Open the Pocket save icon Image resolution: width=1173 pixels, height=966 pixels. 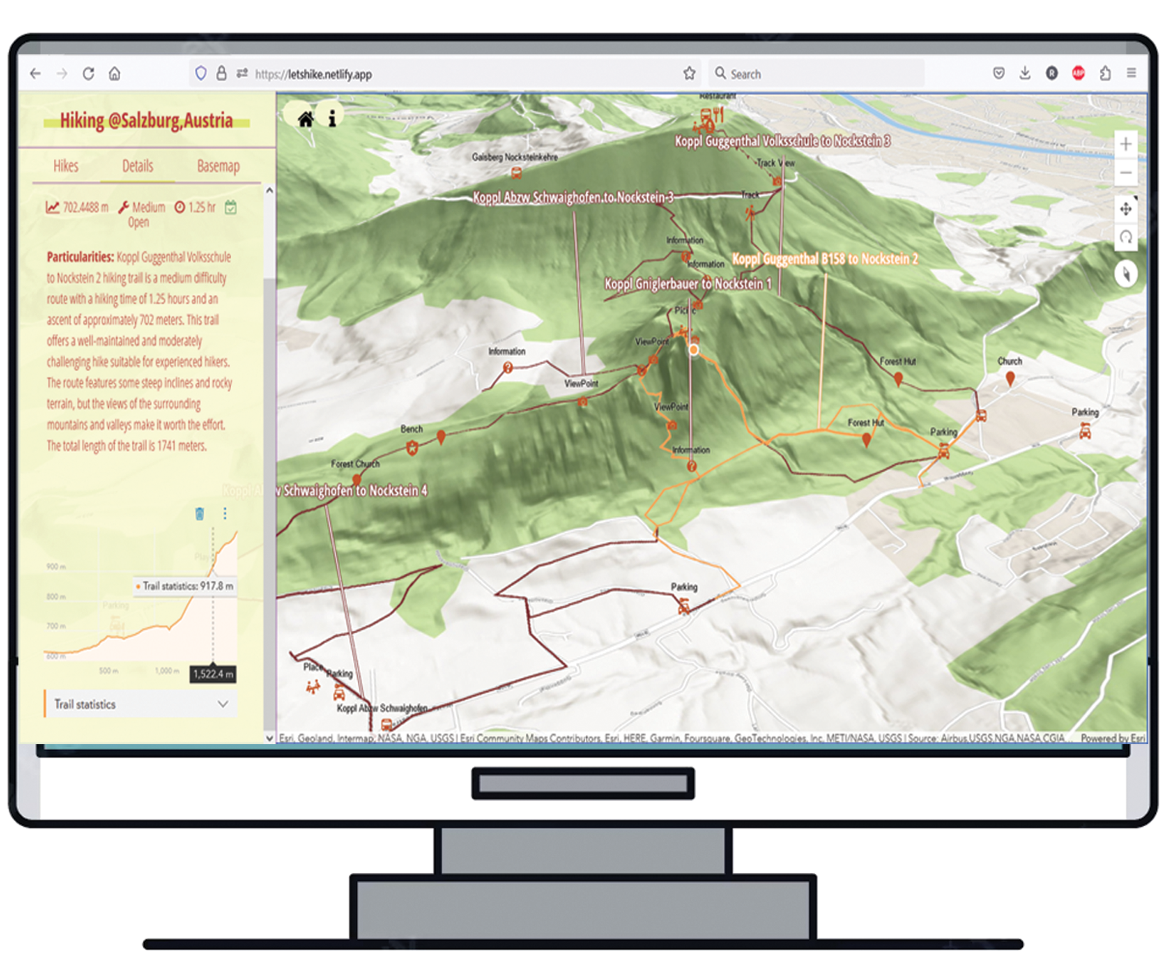pyautogui.click(x=999, y=73)
